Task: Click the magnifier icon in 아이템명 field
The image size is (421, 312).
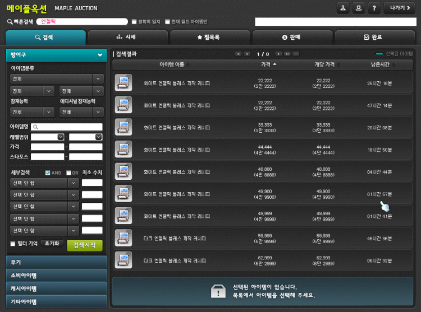Action: click(36, 127)
